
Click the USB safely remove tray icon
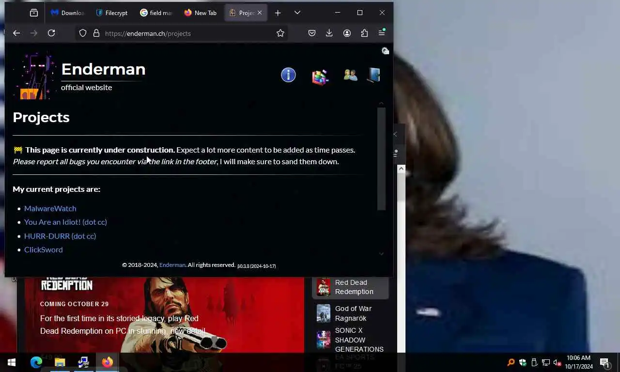click(x=534, y=362)
